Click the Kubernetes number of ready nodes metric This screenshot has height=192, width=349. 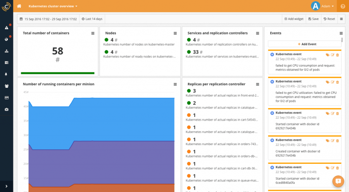[140, 57]
